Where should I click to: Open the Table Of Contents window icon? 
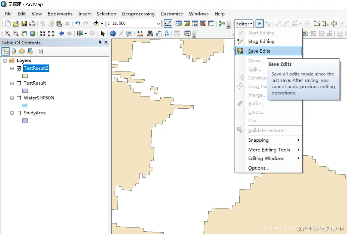[x=178, y=23]
